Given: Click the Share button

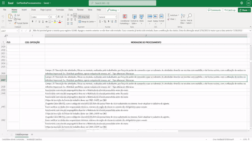Looking at the screenshot, I should tap(244, 10).
